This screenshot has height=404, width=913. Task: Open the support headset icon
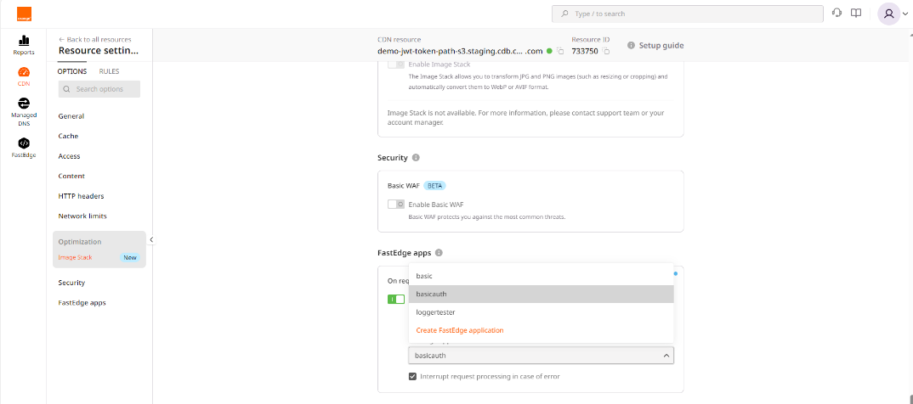point(837,14)
